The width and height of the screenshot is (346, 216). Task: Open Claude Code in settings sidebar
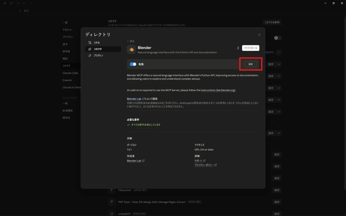[70, 73]
